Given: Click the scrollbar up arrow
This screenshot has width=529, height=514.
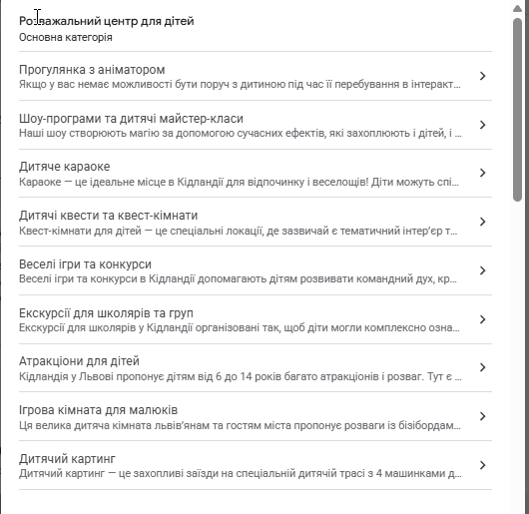Looking at the screenshot, I should point(517,8).
